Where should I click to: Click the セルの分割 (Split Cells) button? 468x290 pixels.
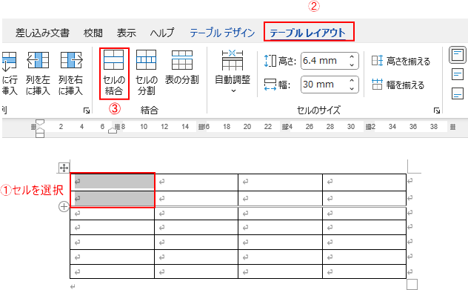147,73
